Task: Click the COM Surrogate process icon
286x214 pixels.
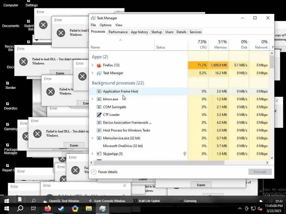Action: (x=99, y=107)
